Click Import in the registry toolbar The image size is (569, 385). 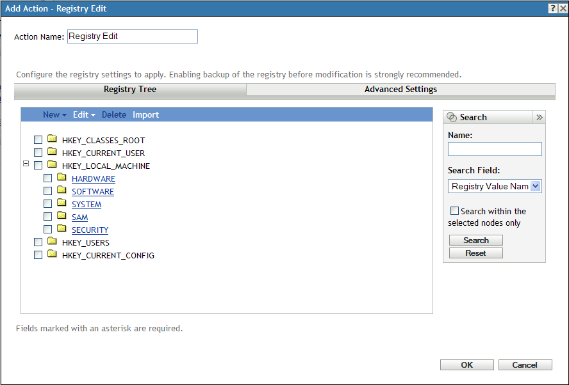145,115
